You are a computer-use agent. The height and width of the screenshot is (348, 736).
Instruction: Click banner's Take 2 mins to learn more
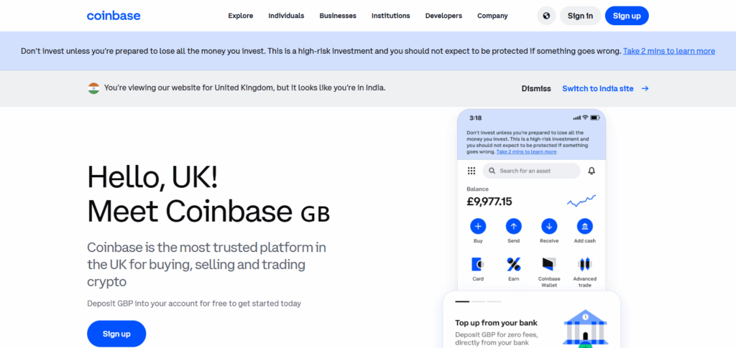pos(669,51)
